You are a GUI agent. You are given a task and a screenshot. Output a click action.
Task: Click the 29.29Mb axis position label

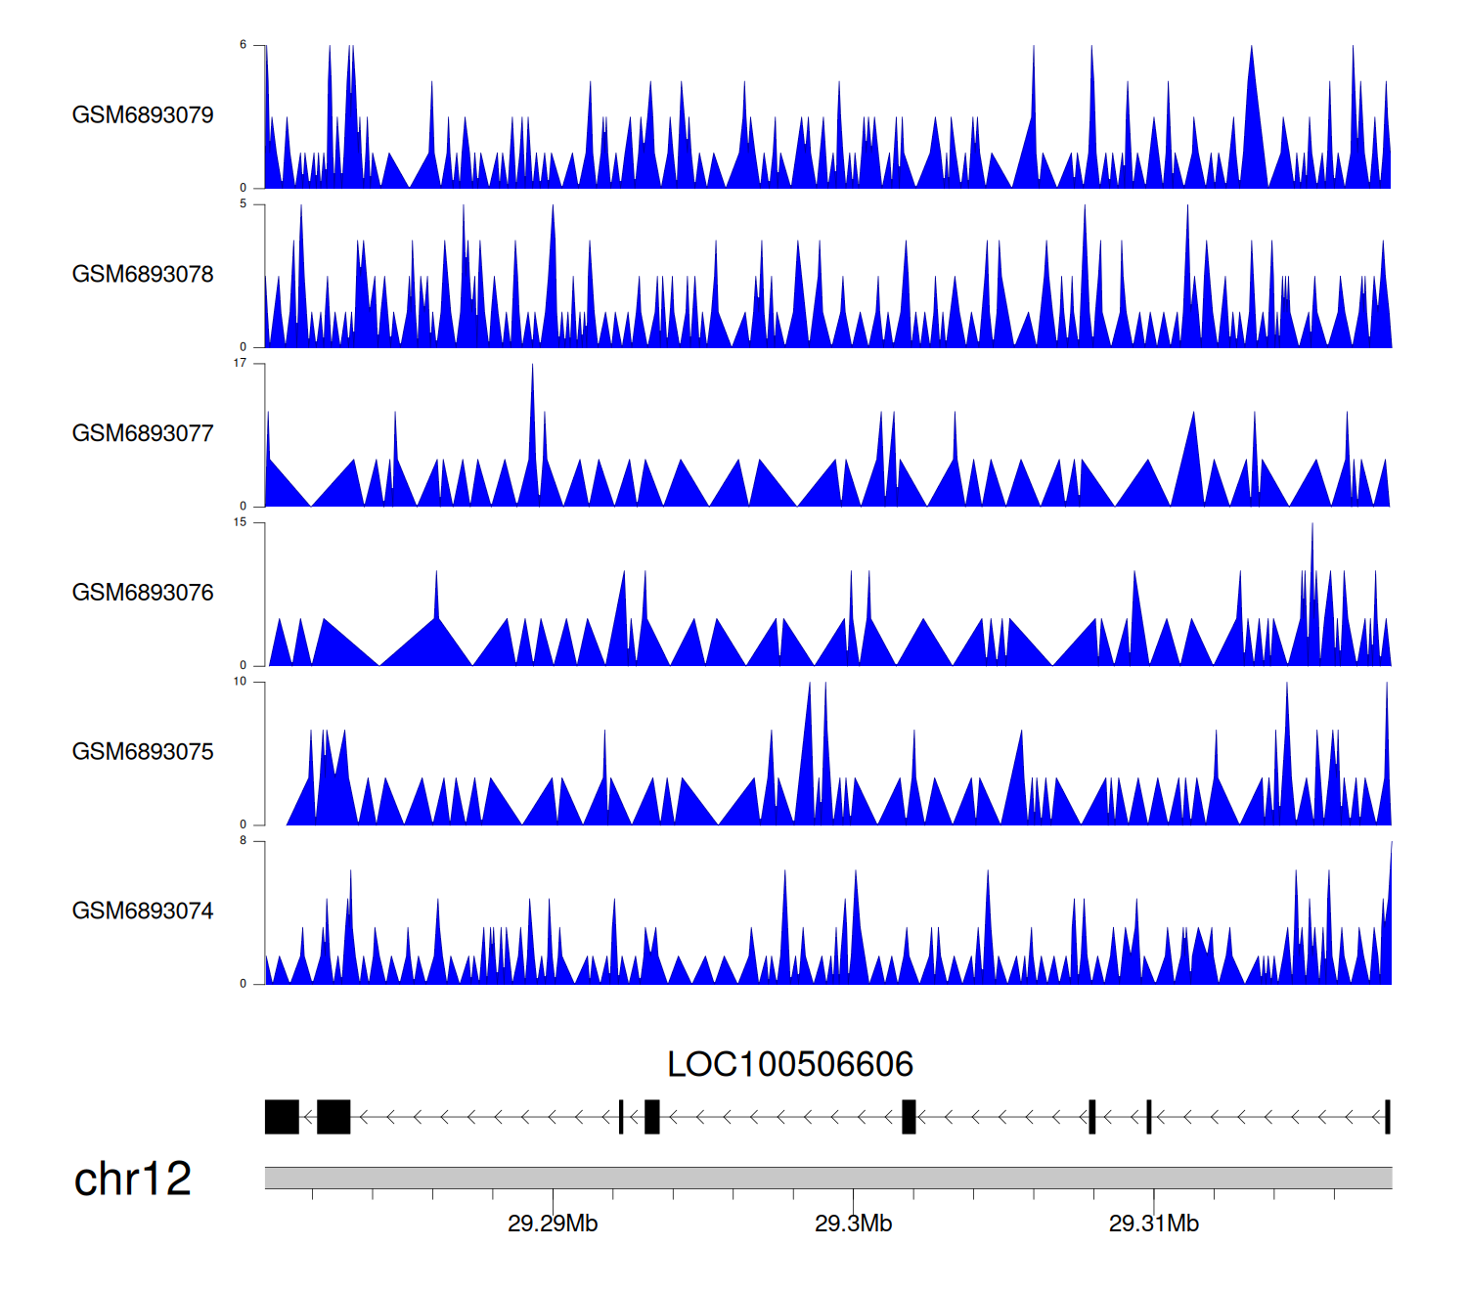tap(553, 1224)
